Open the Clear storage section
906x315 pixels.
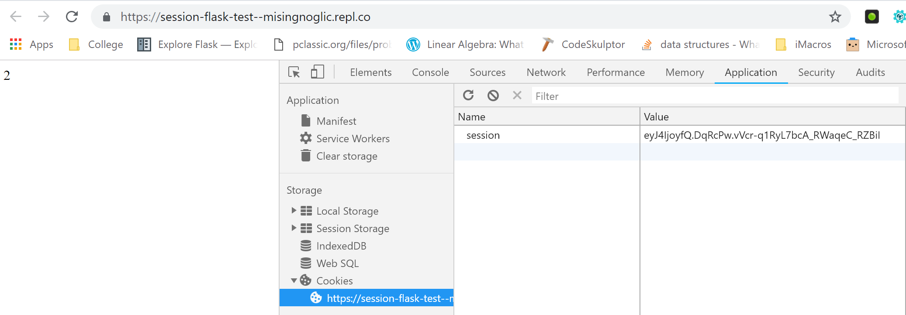pos(346,156)
